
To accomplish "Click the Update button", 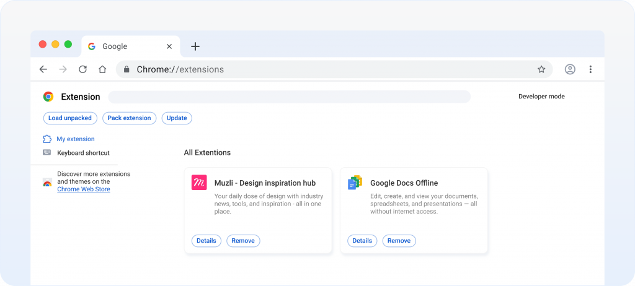I will point(177,118).
